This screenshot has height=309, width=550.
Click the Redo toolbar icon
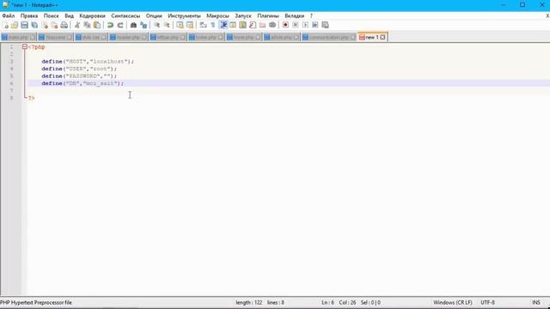pyautogui.click(x=120, y=25)
